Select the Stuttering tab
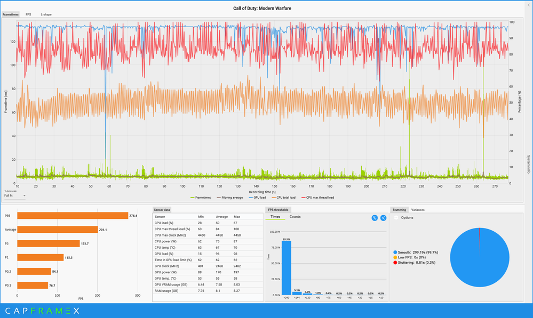This screenshot has width=533, height=318. pos(399,210)
